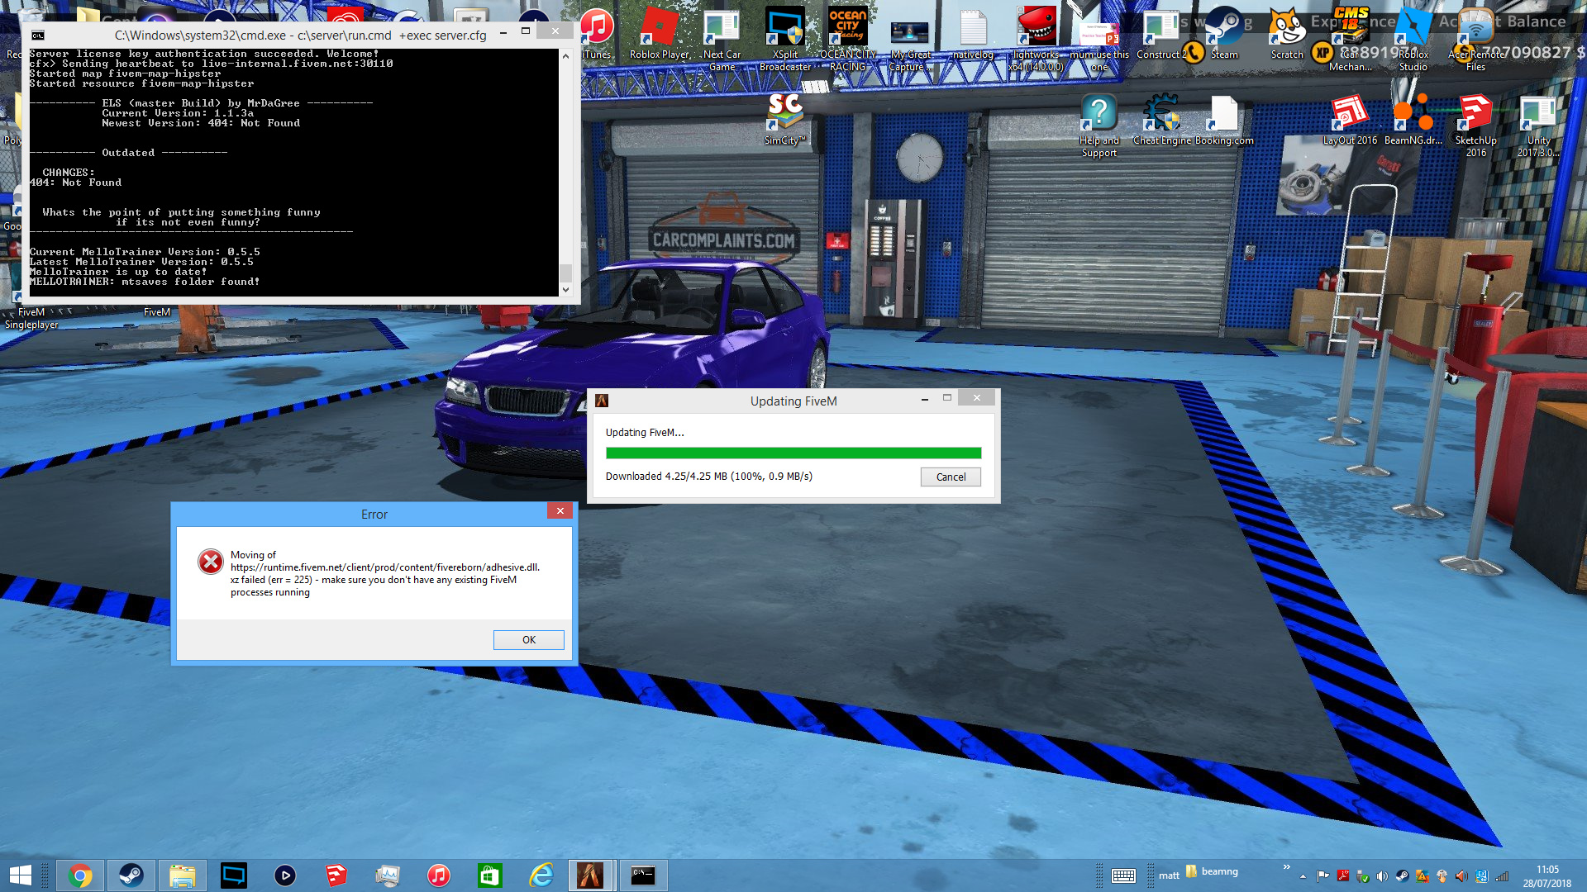Image resolution: width=1587 pixels, height=892 pixels.
Task: Switch to the FiveM taskbar button
Action: (x=591, y=875)
